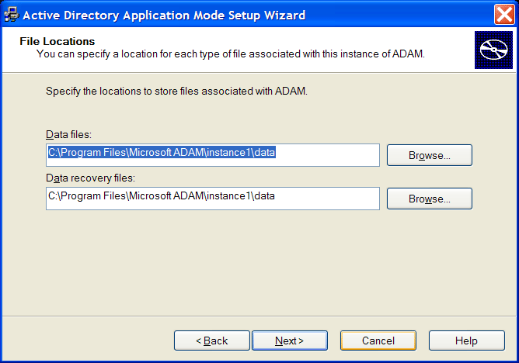519x363 pixels.
Task: Click the "Data files:" label
Action: [68, 135]
